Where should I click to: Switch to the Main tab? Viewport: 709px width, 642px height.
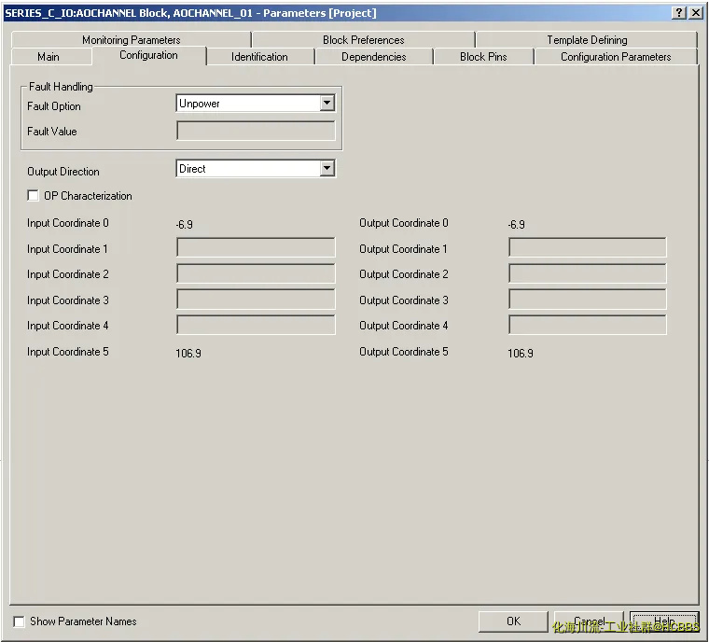tap(49, 57)
